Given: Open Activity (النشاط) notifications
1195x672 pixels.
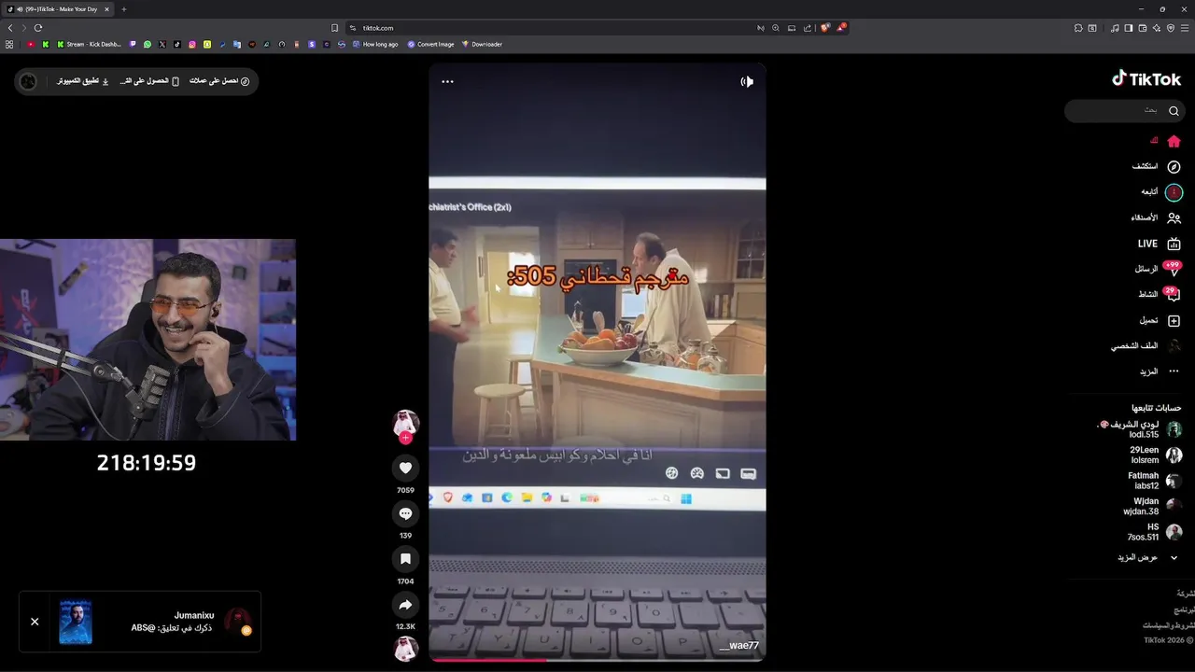Looking at the screenshot, I should pos(1159,294).
